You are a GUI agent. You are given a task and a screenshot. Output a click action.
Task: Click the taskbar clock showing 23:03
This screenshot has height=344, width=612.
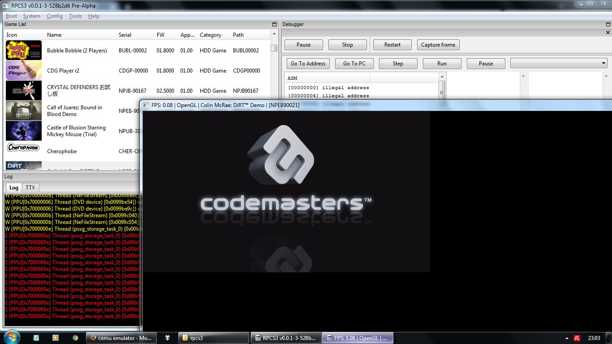click(x=594, y=338)
